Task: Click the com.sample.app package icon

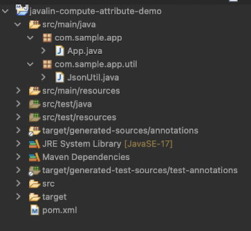Action: tap(47, 38)
